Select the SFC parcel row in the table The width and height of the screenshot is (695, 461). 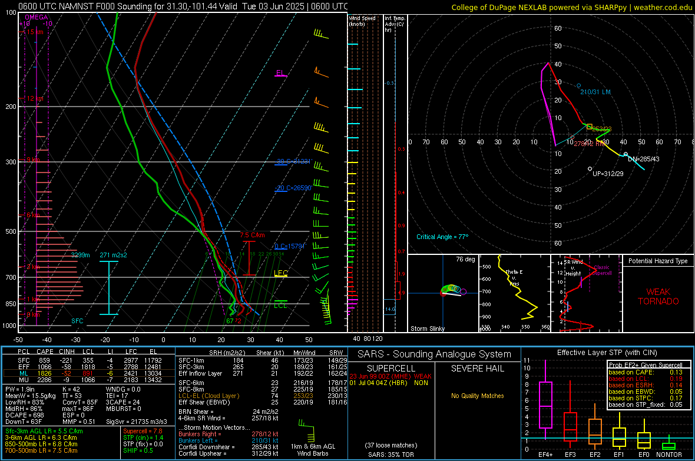click(x=89, y=360)
